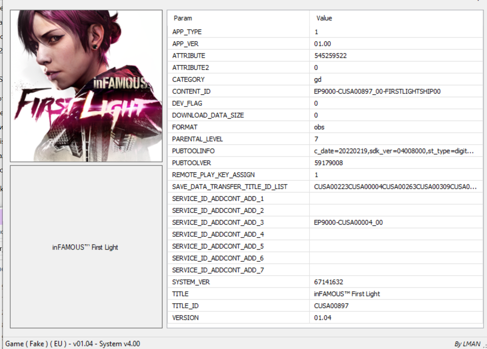Click the window resize grip in the status bar

[484, 346]
